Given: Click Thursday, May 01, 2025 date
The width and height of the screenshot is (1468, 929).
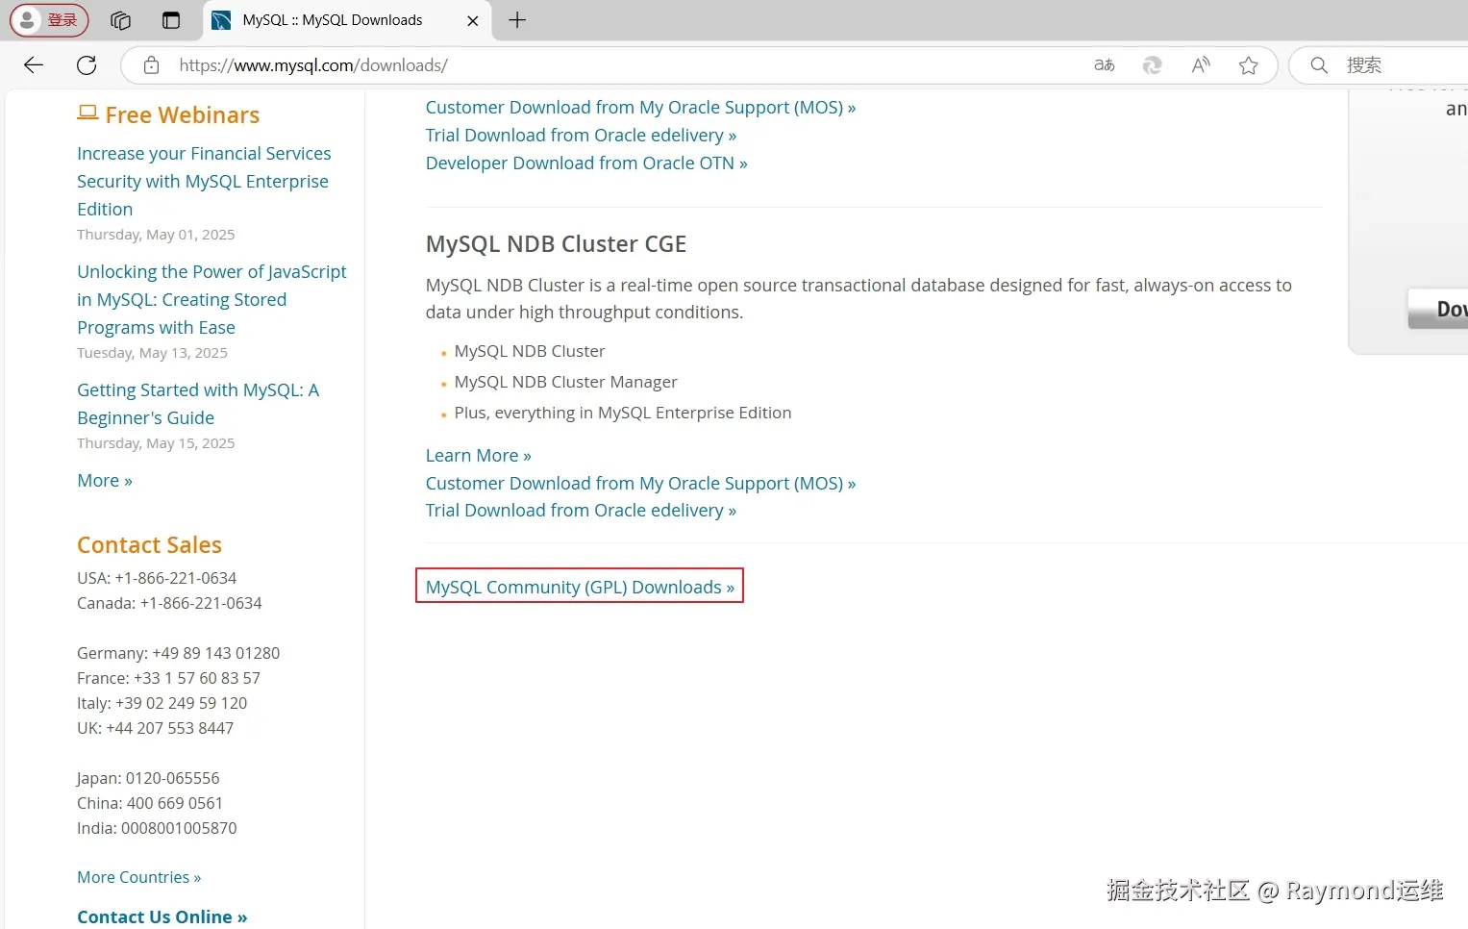Looking at the screenshot, I should click(x=156, y=235).
